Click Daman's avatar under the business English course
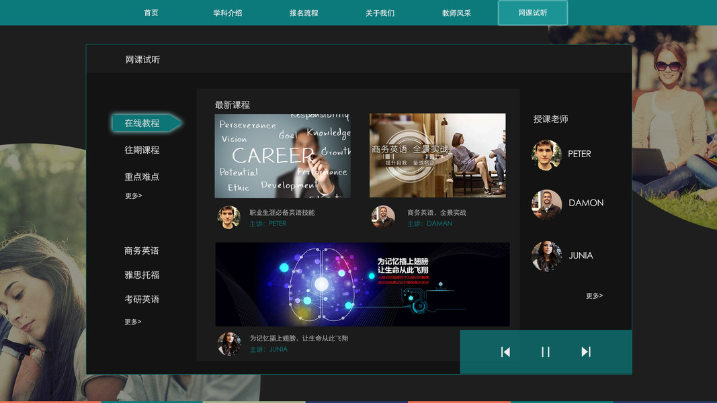This screenshot has height=403, width=717. (383, 216)
